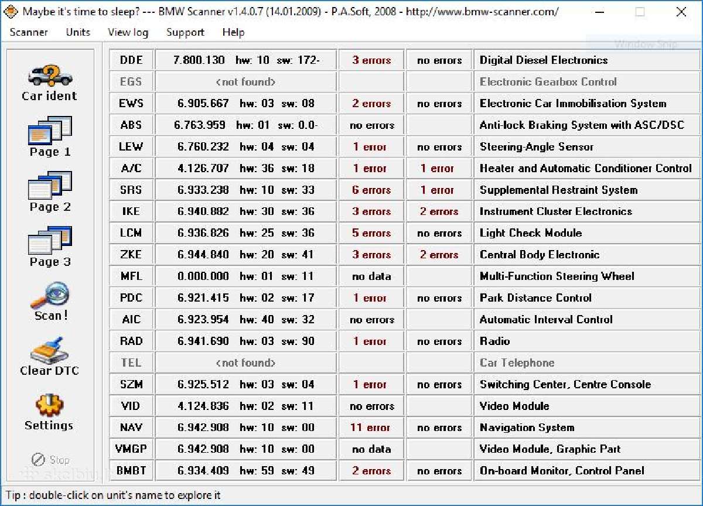
Task: Click second-column '2 errors' in ZKE row
Action: (439, 255)
